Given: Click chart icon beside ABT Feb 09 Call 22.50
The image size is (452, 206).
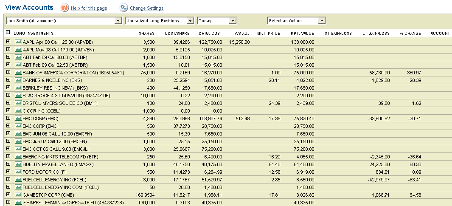Looking at the screenshot, I should click(x=18, y=65).
